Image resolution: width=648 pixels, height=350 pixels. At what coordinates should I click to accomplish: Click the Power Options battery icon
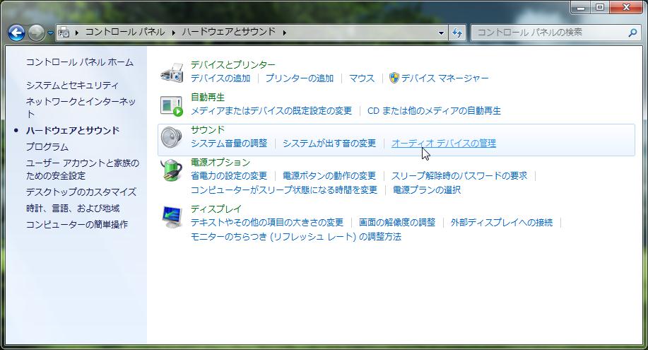172,170
